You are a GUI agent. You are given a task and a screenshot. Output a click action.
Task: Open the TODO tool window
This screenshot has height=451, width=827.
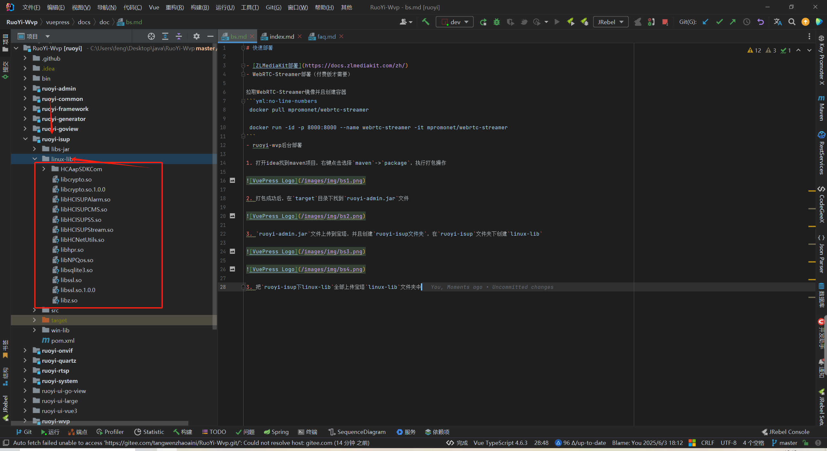(x=214, y=432)
